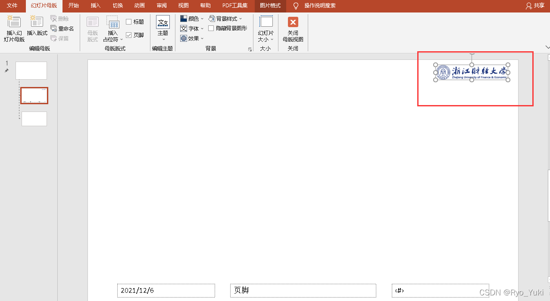Click the footer (页脚) placeholder

pos(303,291)
